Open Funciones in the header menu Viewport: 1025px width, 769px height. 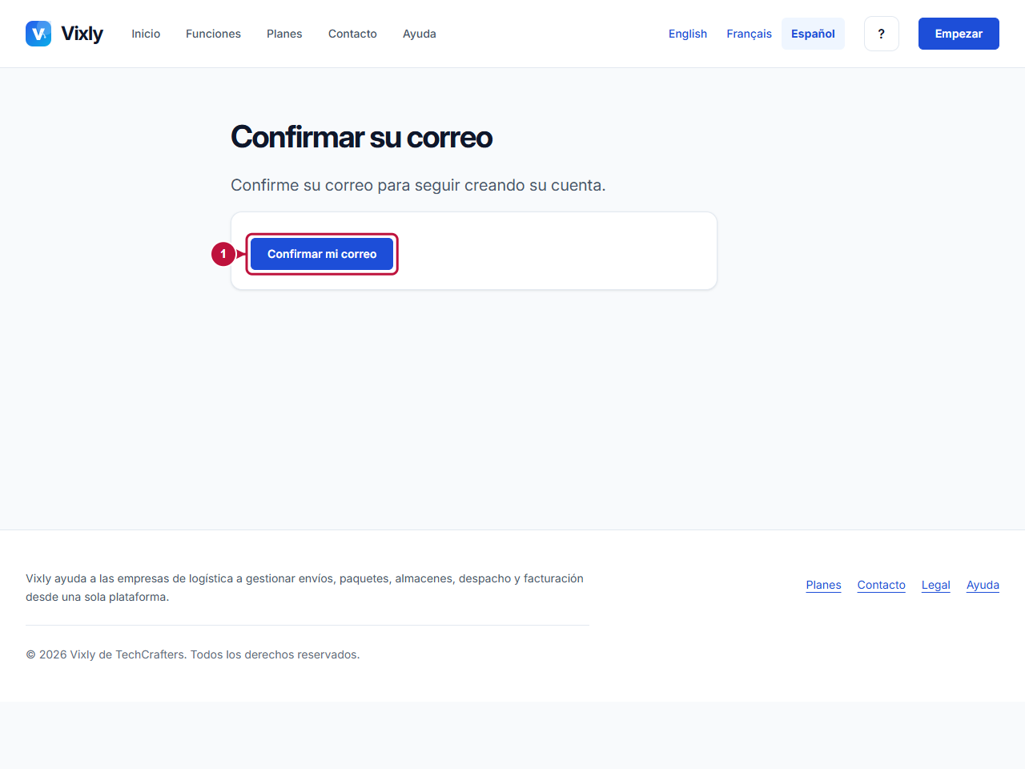pos(213,34)
